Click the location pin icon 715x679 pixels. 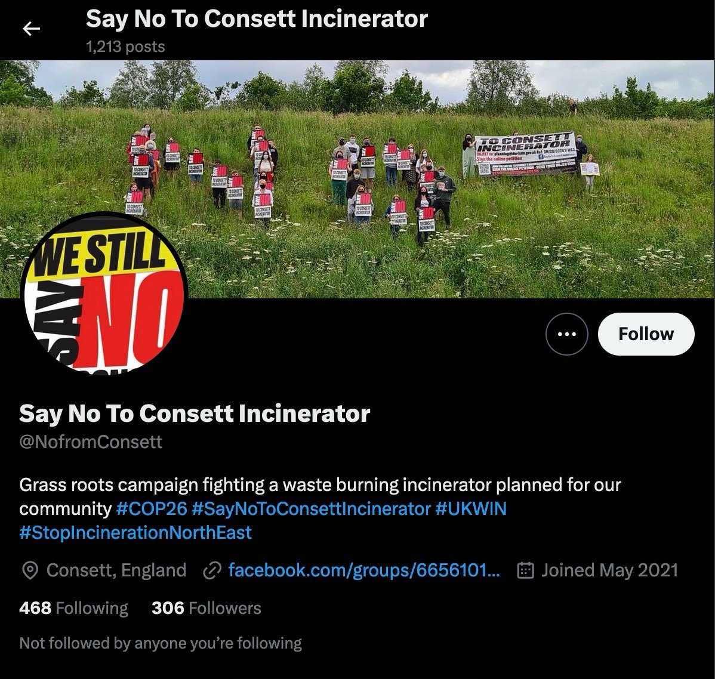point(30,570)
